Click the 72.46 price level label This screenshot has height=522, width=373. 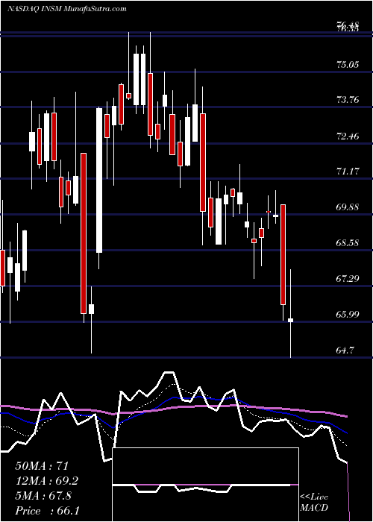(x=348, y=136)
